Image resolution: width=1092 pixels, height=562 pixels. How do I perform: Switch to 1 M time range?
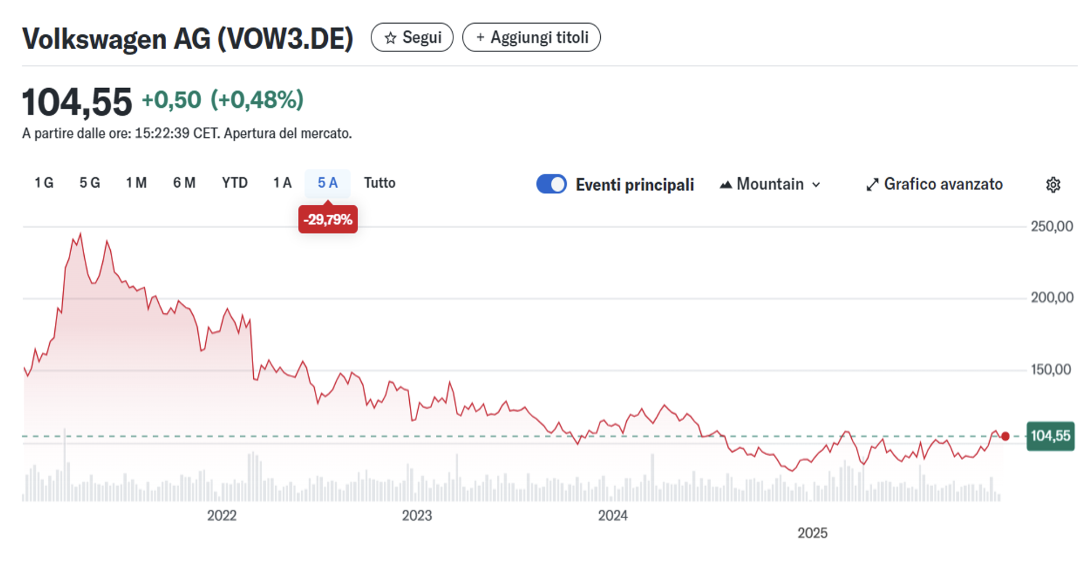[136, 183]
